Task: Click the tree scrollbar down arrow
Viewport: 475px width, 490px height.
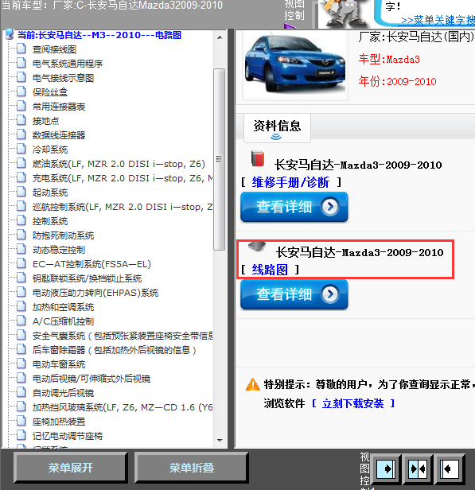Action: (x=220, y=441)
